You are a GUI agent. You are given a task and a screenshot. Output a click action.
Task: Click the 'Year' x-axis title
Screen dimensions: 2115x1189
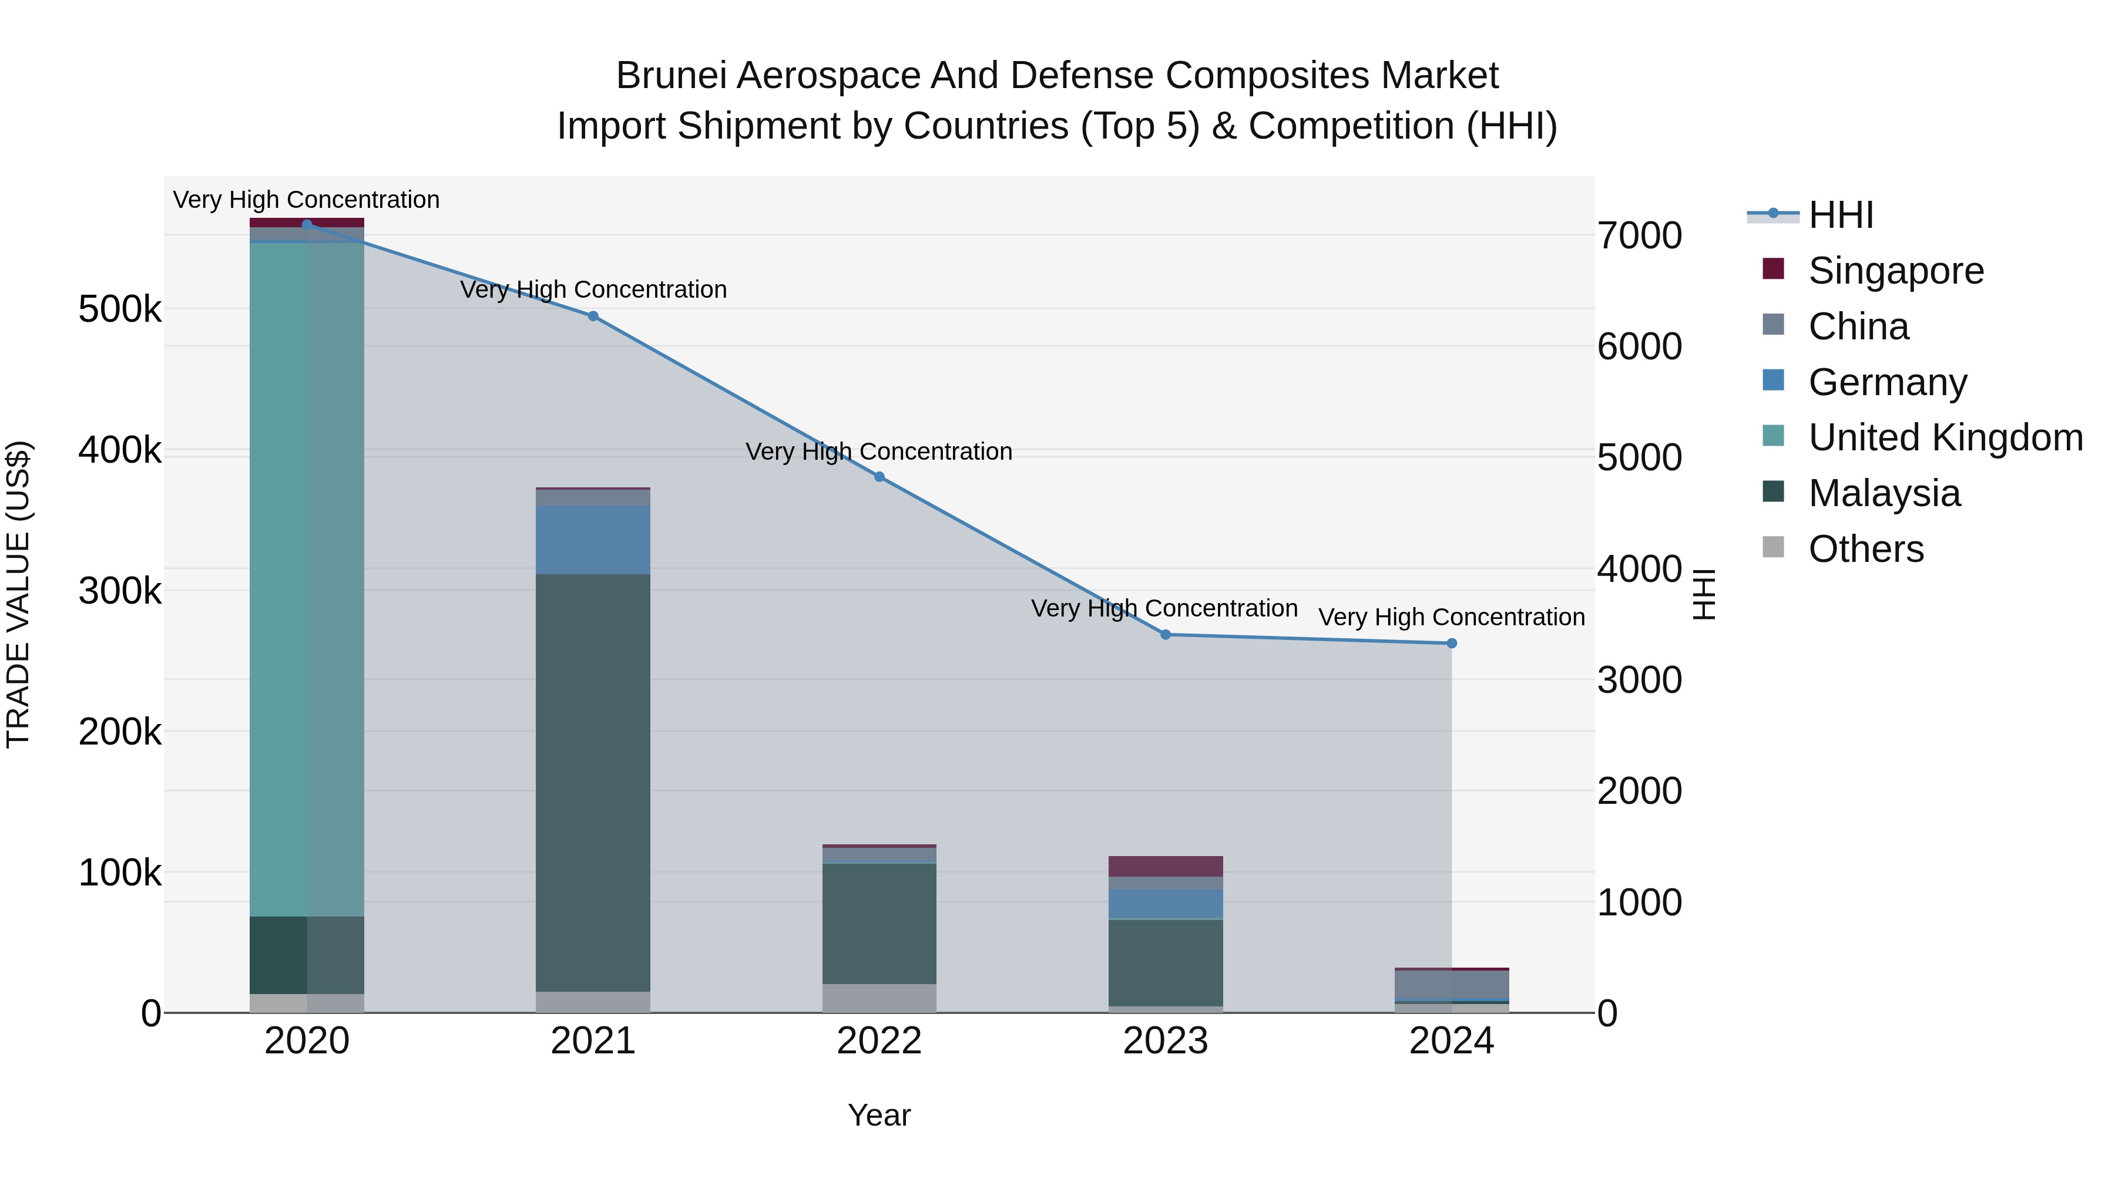point(879,1115)
